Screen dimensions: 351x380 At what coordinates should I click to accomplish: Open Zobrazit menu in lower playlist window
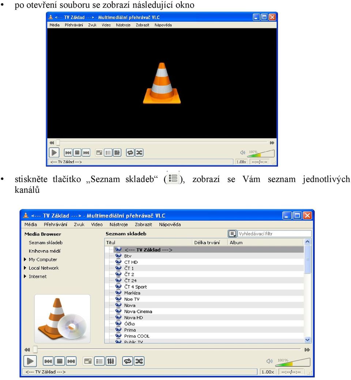[x=143, y=225]
